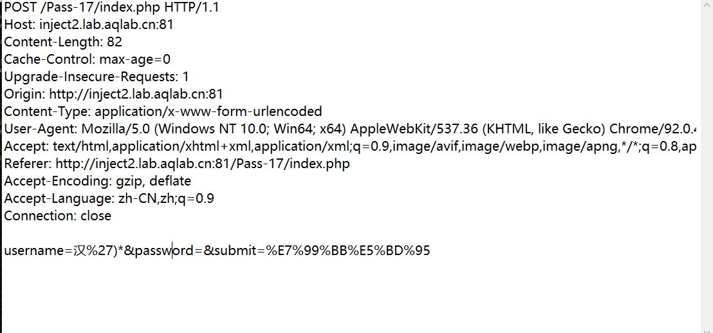Screen dimensions: 713x333
Task: Click the scroll up arrow
Action: (x=706, y=5)
